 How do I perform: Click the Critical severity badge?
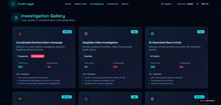(67, 32)
